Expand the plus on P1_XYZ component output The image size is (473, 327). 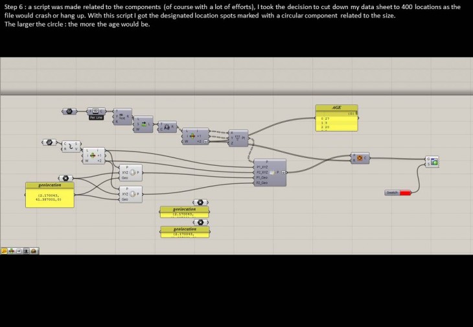pos(283,173)
